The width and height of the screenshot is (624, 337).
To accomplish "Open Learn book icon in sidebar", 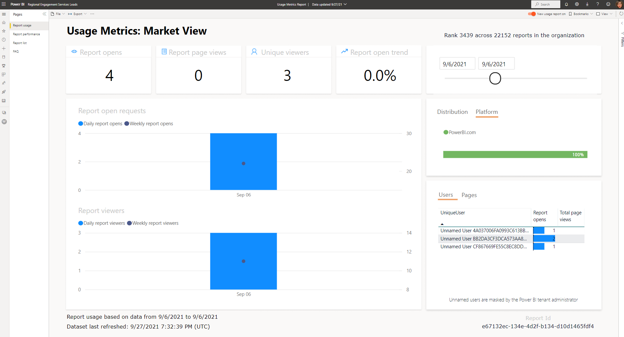I will coord(4,101).
